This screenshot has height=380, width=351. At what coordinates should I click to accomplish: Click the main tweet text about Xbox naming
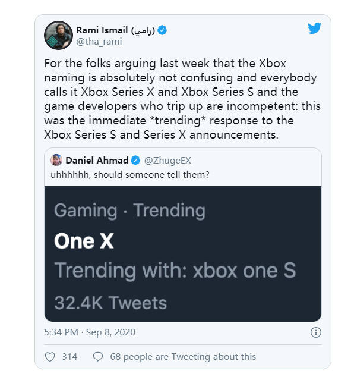[x=182, y=99]
